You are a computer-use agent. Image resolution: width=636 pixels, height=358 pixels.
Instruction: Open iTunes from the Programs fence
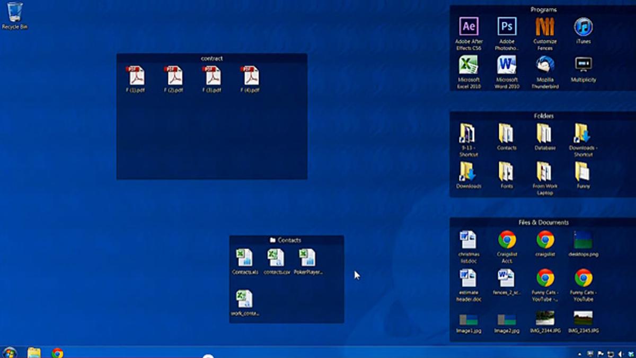coord(583,27)
